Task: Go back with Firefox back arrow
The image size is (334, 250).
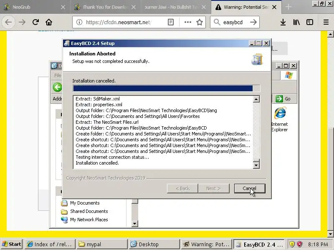Action: point(8,22)
